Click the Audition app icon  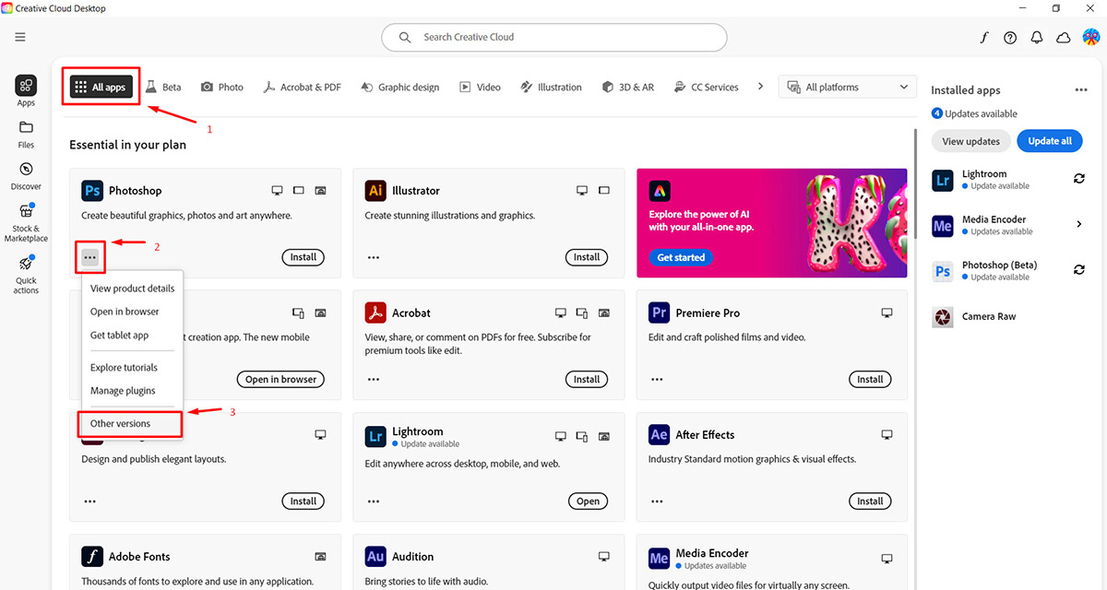(x=375, y=557)
